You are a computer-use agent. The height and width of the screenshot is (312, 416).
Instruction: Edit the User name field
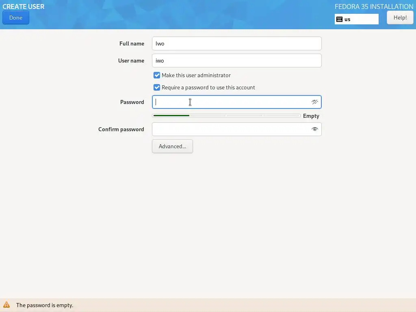point(237,61)
